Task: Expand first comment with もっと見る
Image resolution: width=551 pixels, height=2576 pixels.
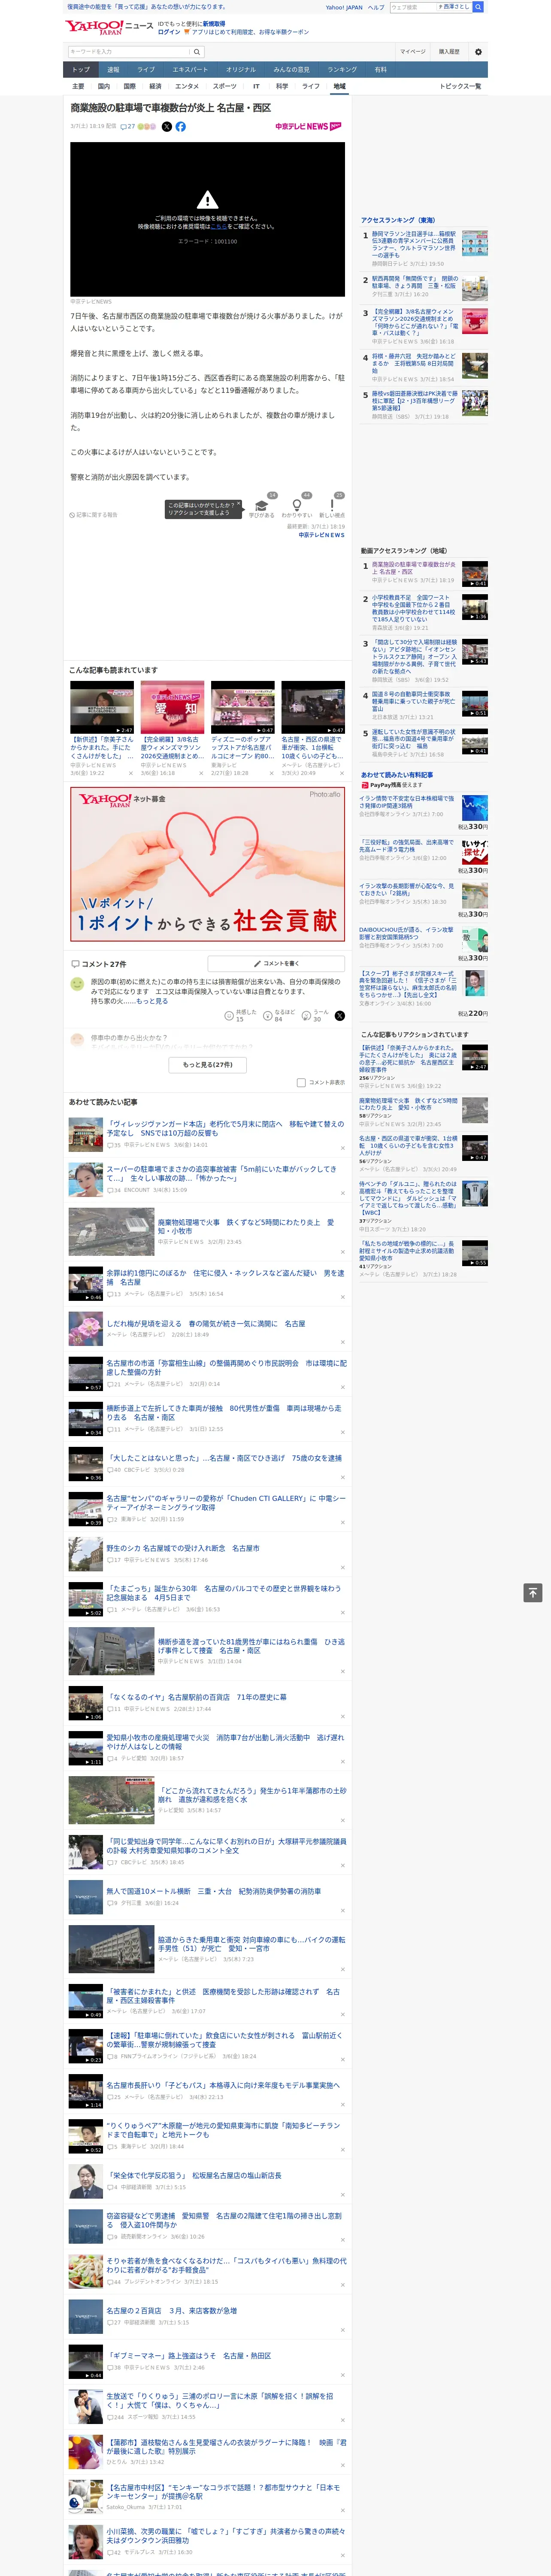Action: [152, 1001]
